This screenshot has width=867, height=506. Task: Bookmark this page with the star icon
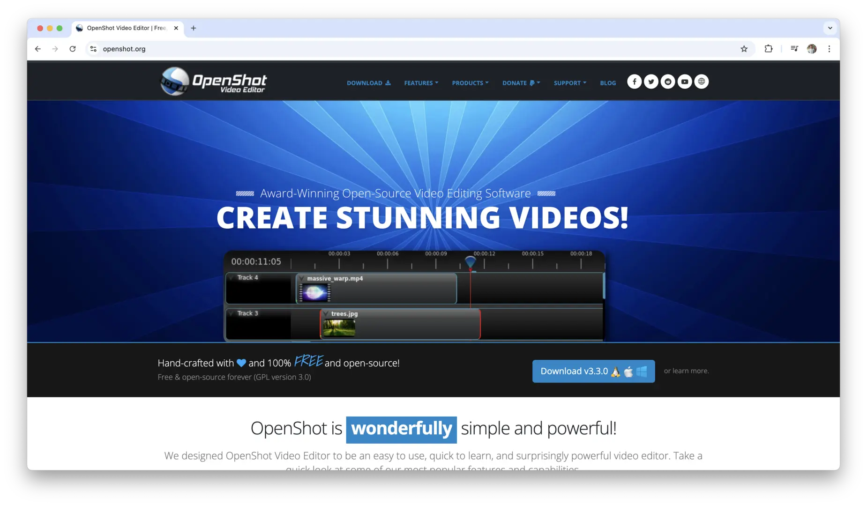click(744, 49)
